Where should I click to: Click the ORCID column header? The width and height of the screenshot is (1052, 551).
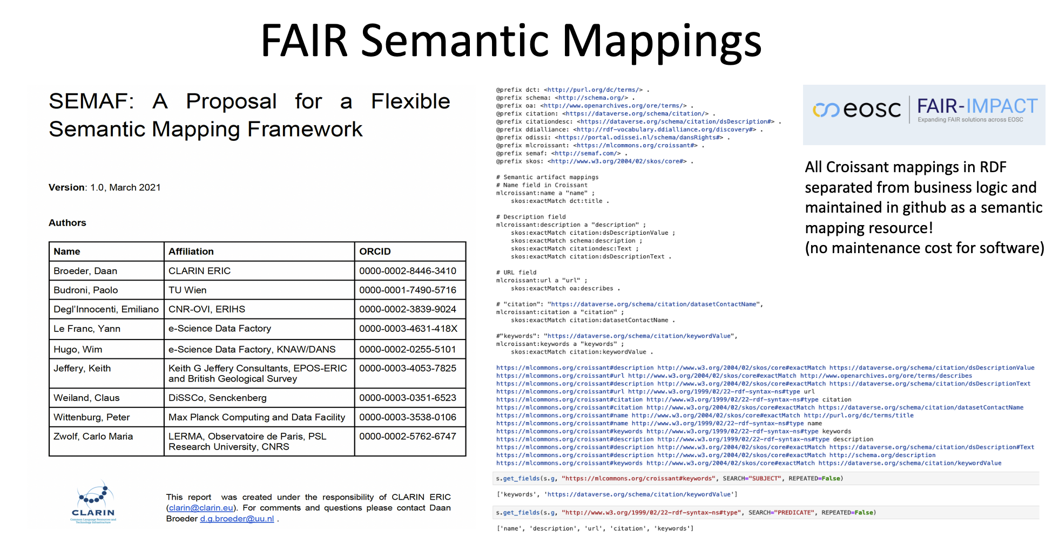point(375,251)
